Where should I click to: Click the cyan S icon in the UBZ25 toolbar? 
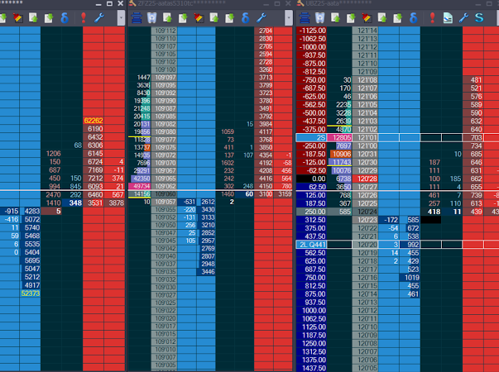[x=479, y=18]
